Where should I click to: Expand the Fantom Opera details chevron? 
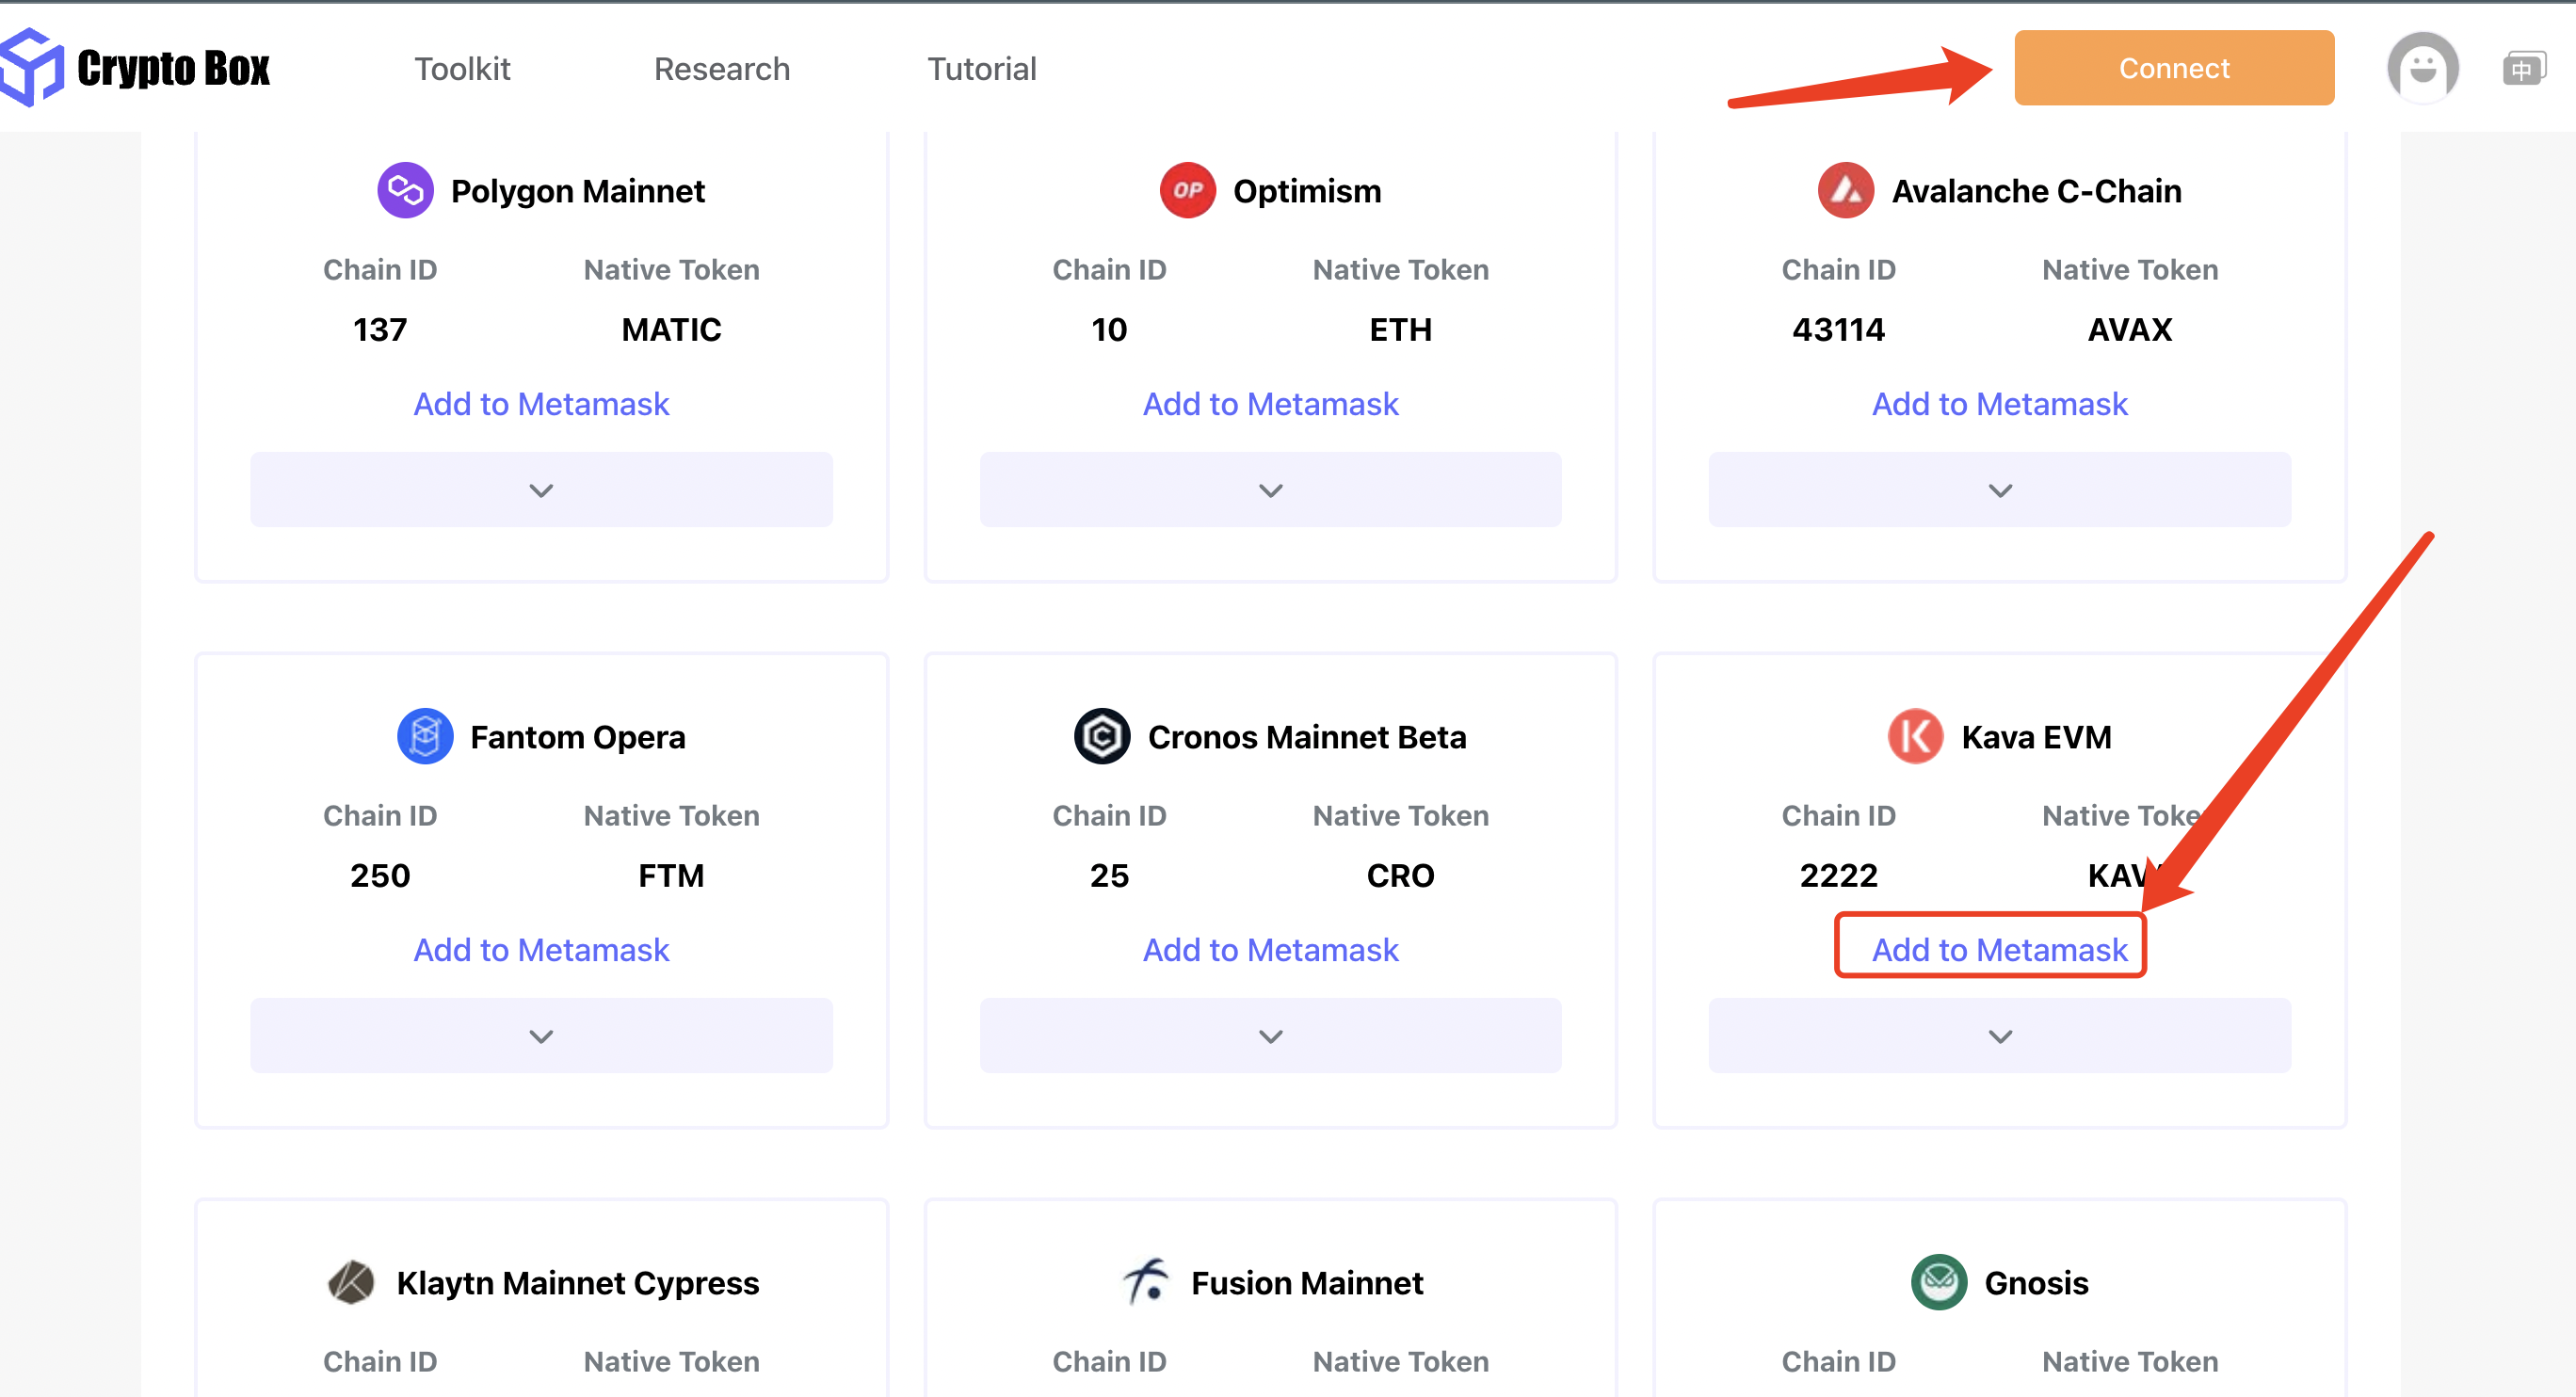[x=541, y=1036]
